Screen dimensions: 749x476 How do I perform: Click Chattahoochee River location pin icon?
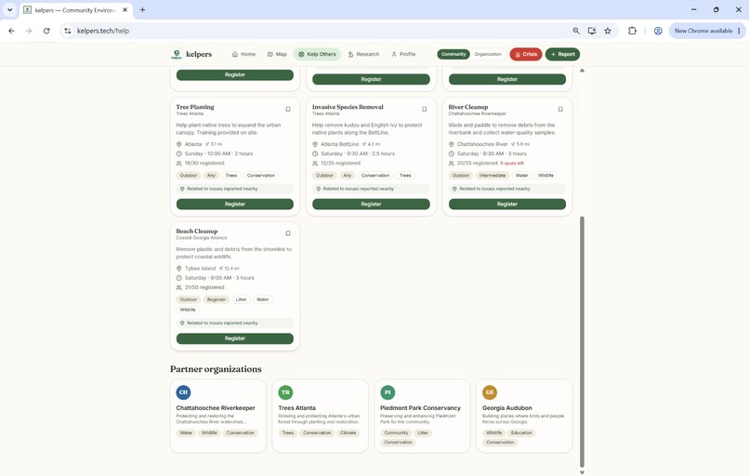[452, 144]
